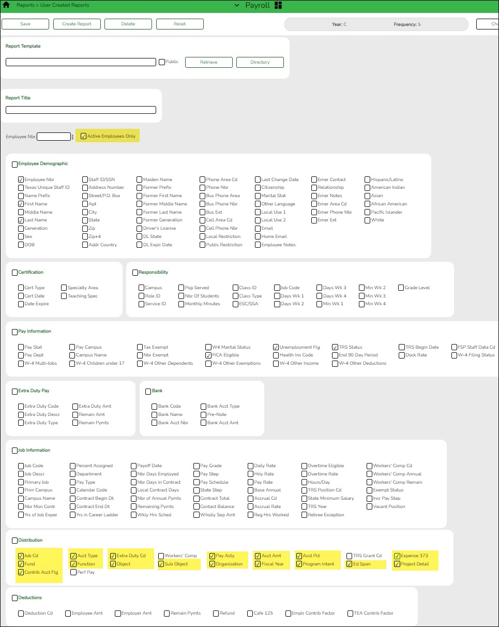
Task: Open the applications grid icon beside Payroll
Action: [277, 5]
